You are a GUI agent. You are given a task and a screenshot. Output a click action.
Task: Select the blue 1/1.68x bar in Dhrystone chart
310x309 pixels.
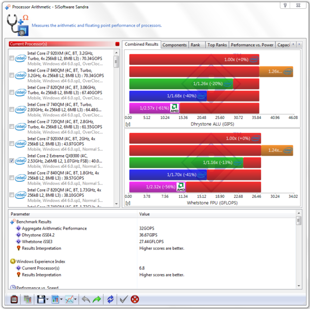(x=168, y=96)
